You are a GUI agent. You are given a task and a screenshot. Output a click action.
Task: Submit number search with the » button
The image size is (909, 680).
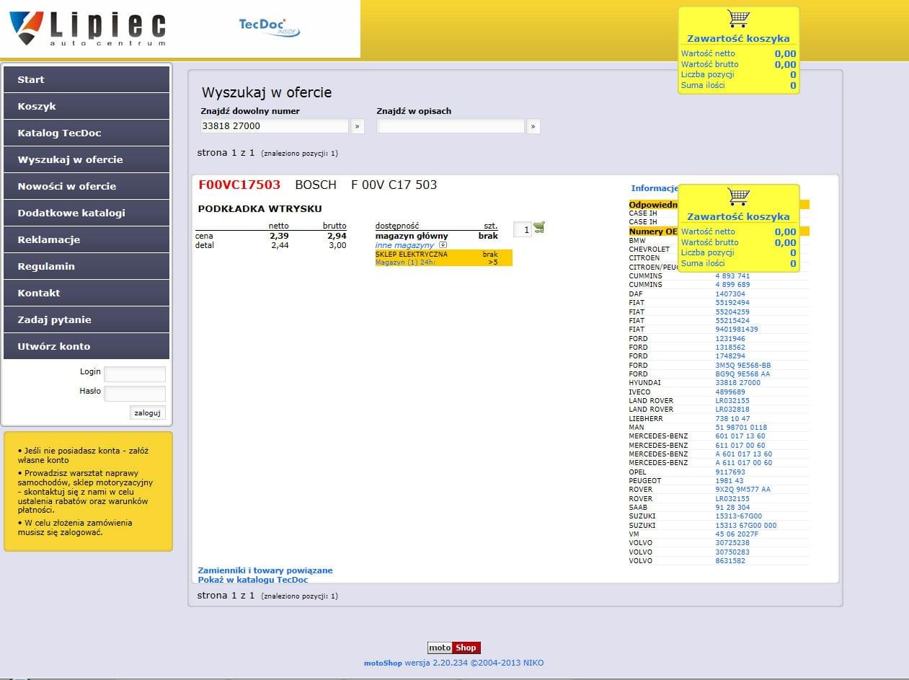(358, 126)
